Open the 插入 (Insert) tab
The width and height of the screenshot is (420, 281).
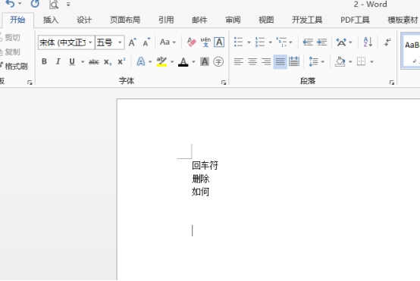click(x=51, y=20)
